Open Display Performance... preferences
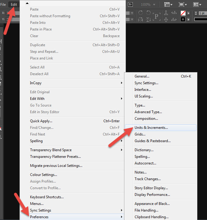 (x=161, y=195)
